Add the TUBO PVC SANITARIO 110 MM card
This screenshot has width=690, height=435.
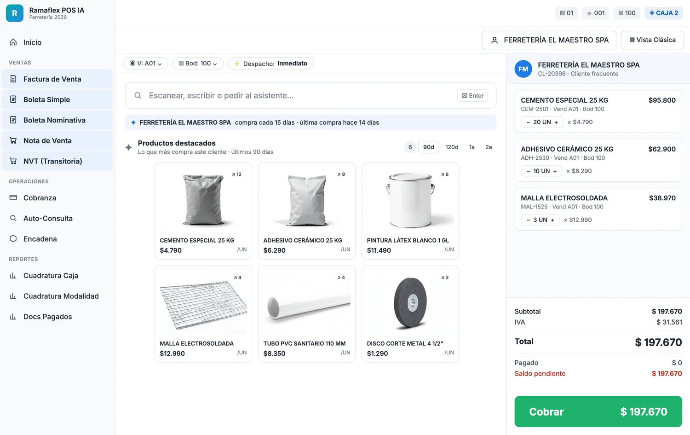pyautogui.click(x=307, y=314)
